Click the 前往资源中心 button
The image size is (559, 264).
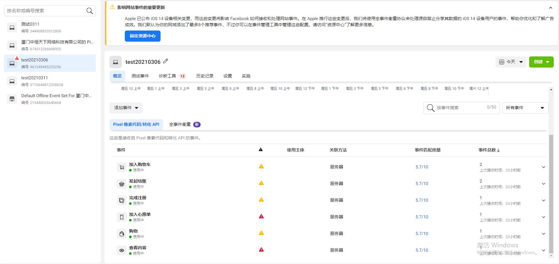(x=143, y=36)
